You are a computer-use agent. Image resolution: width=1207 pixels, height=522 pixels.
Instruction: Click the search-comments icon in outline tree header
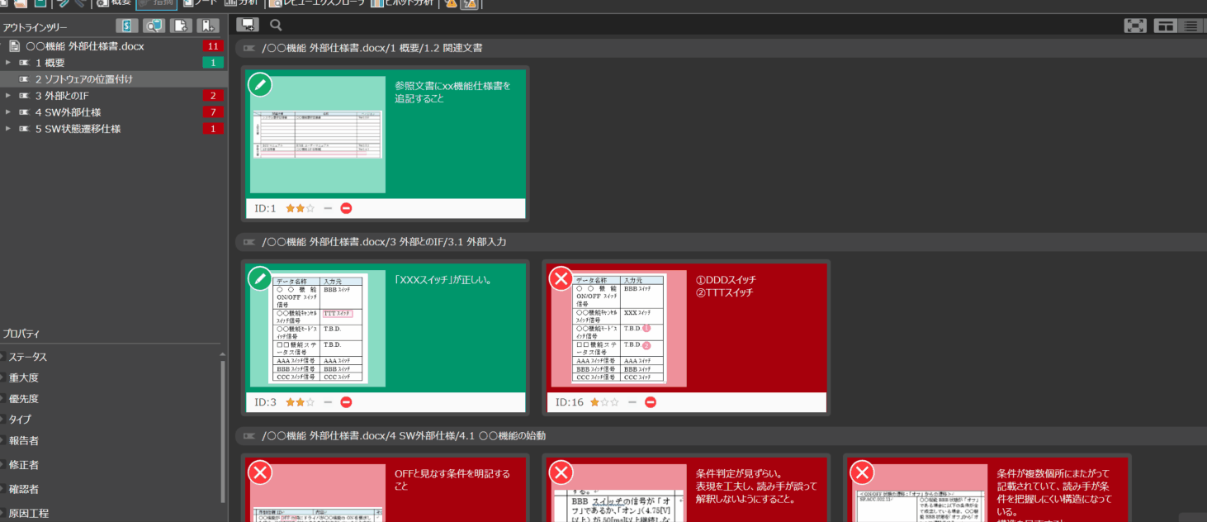point(153,26)
